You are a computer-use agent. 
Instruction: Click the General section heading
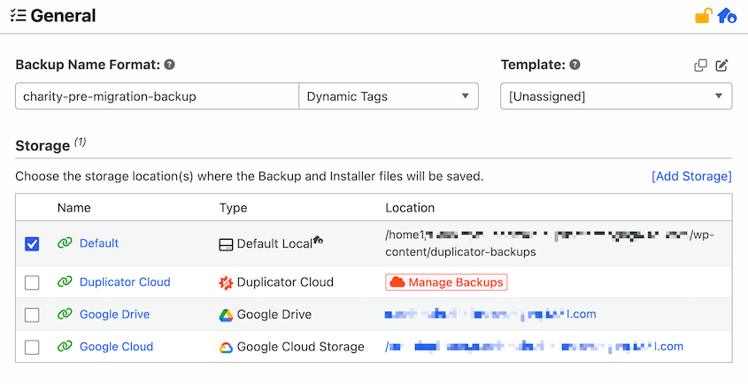coord(63,16)
